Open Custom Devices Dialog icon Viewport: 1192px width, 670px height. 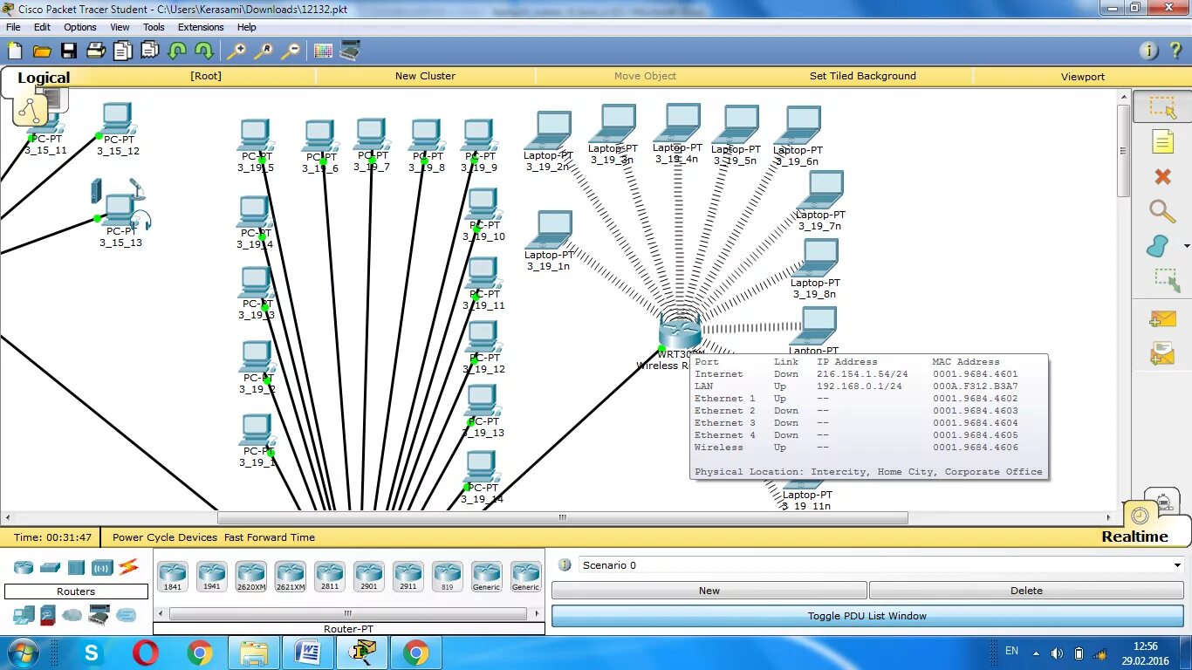point(350,51)
